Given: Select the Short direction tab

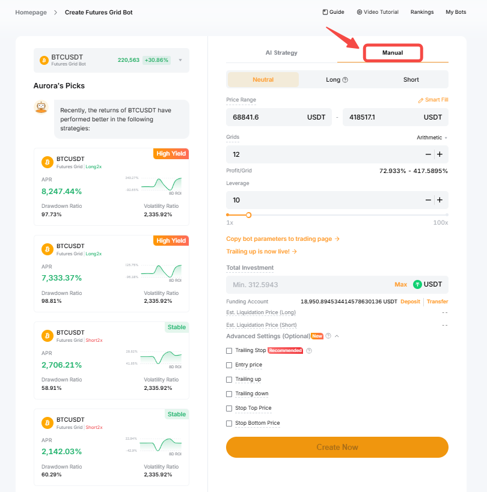Looking at the screenshot, I should click(x=411, y=80).
